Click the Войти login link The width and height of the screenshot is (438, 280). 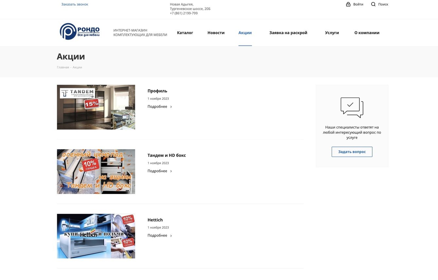click(358, 4)
